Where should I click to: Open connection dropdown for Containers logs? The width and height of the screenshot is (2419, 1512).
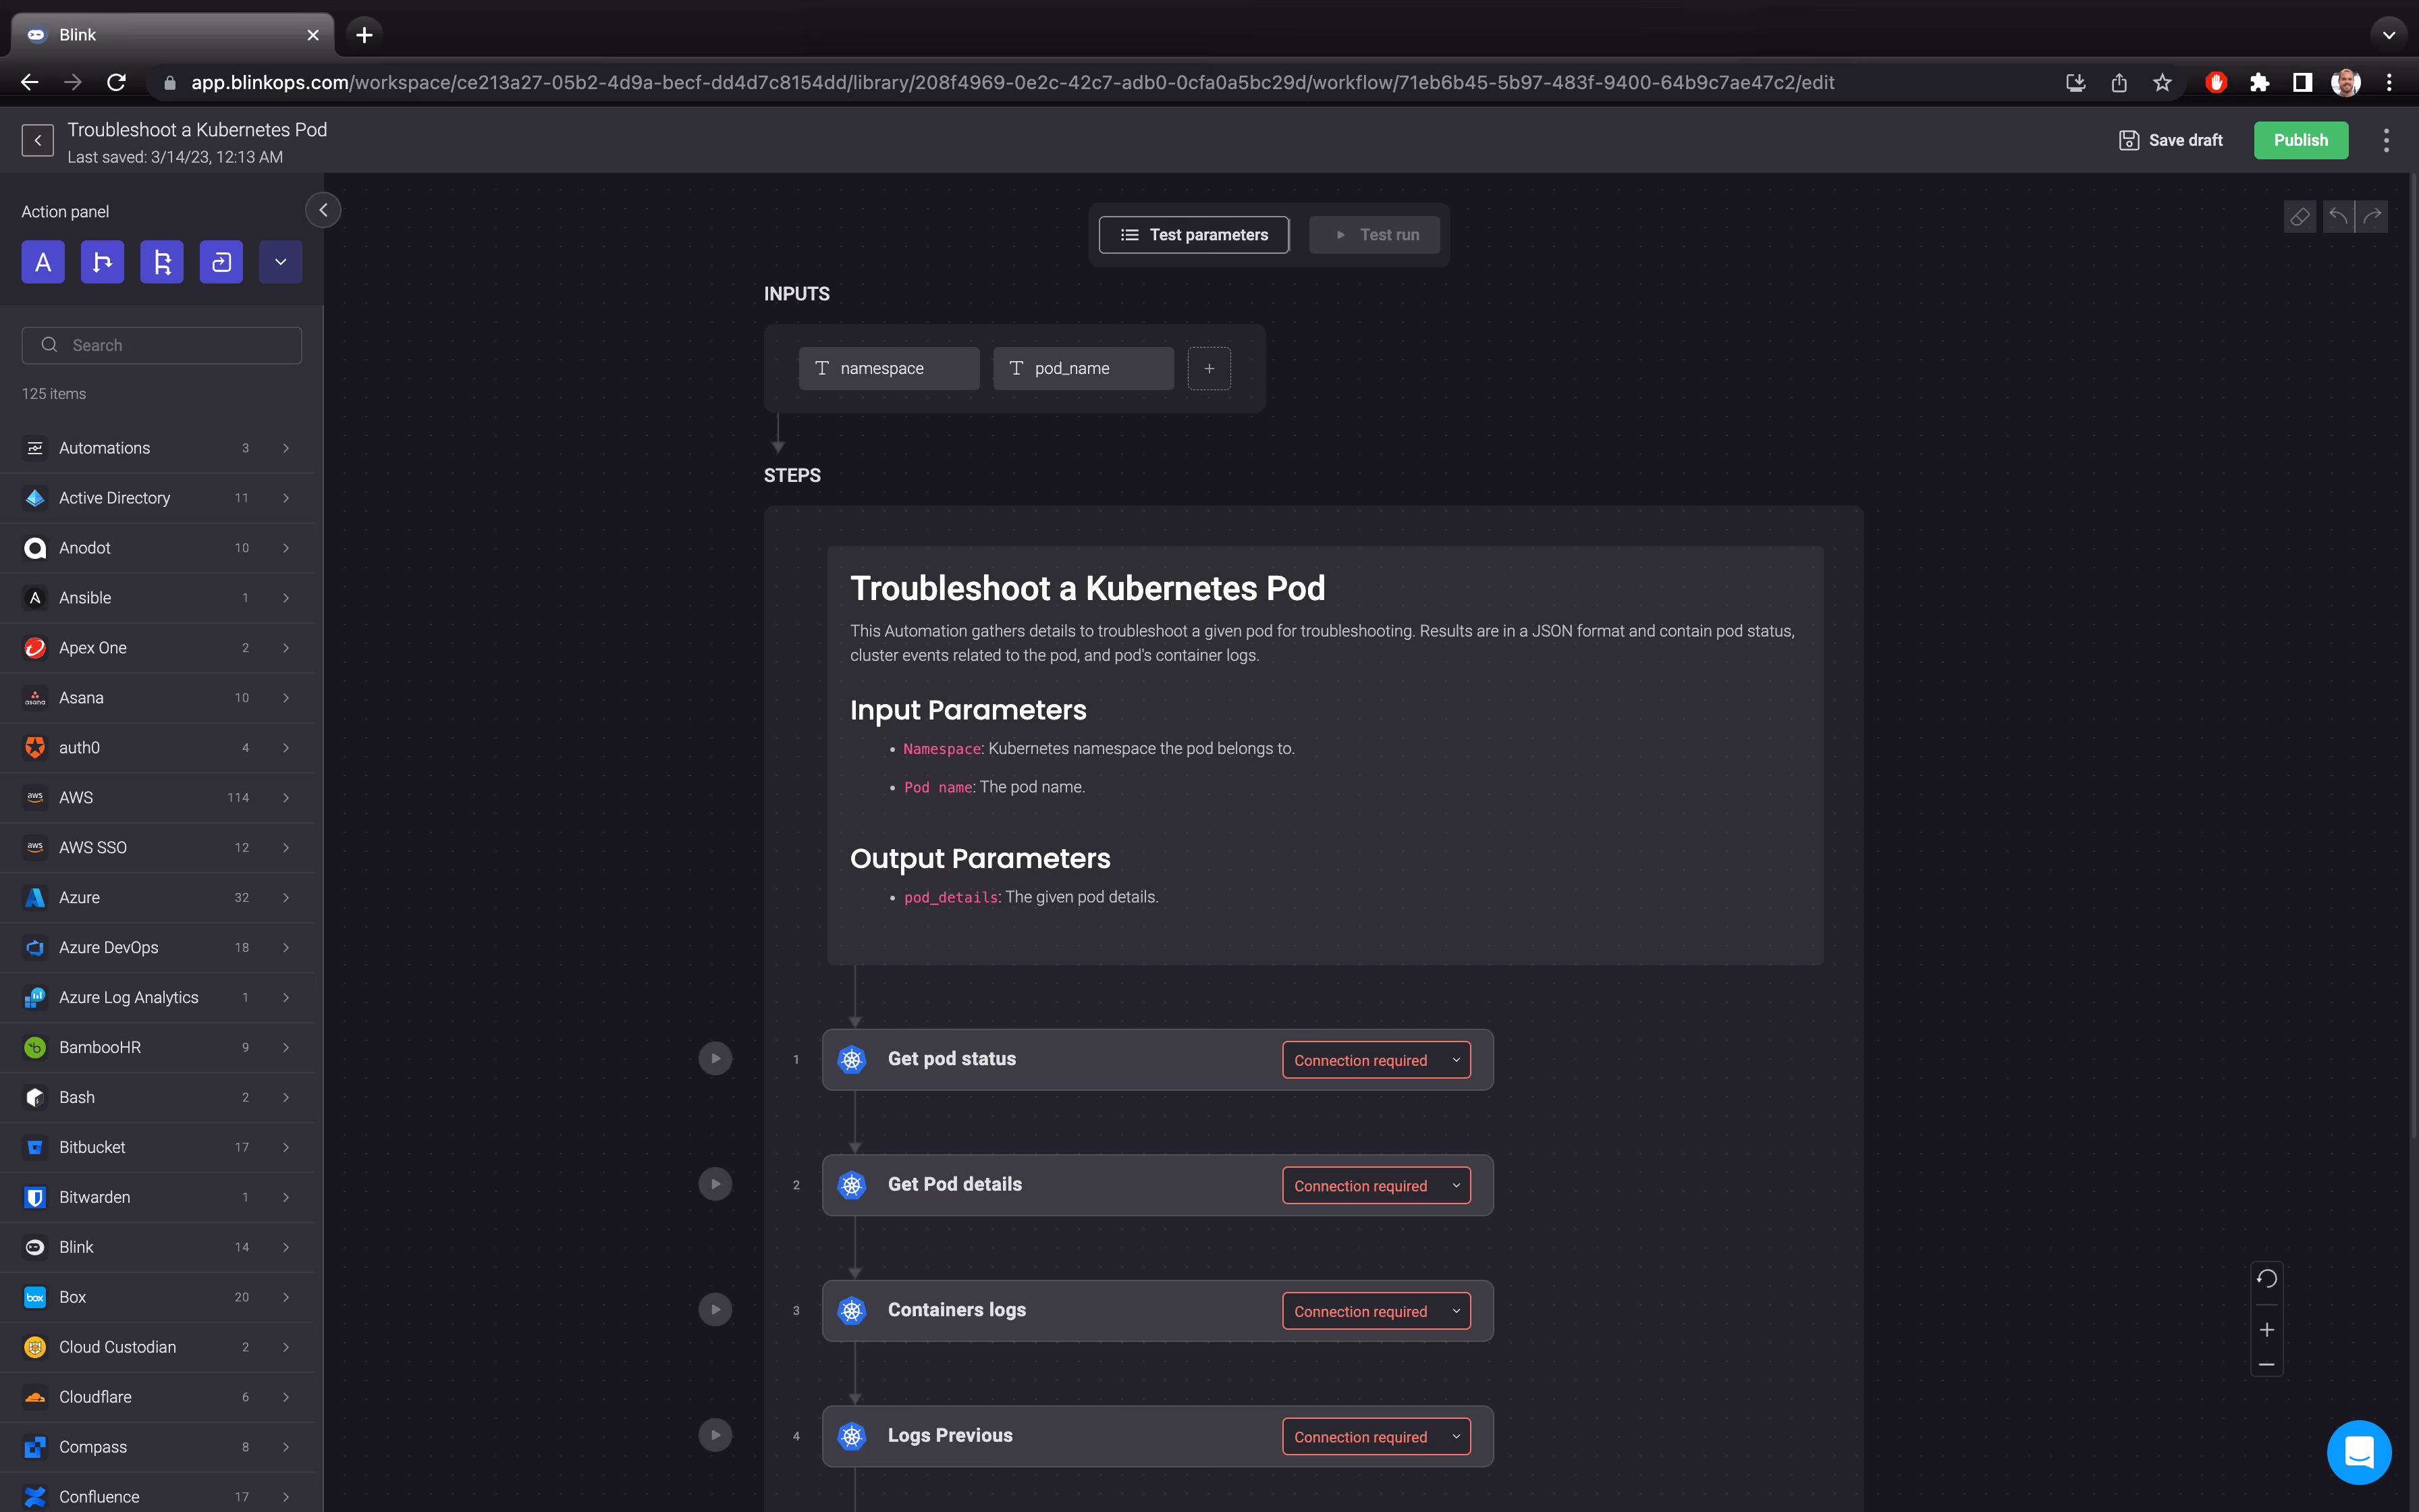1376,1311
